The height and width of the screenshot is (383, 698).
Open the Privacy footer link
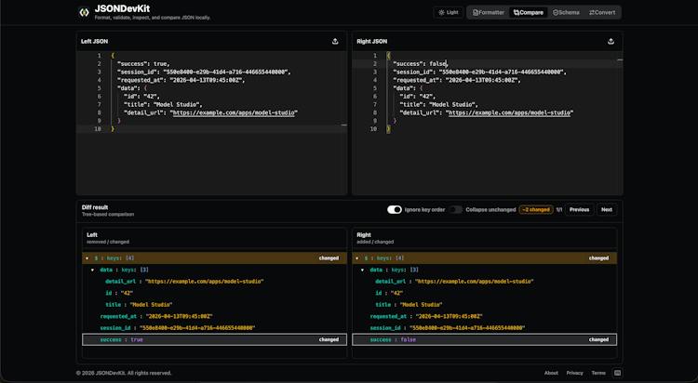click(575, 373)
